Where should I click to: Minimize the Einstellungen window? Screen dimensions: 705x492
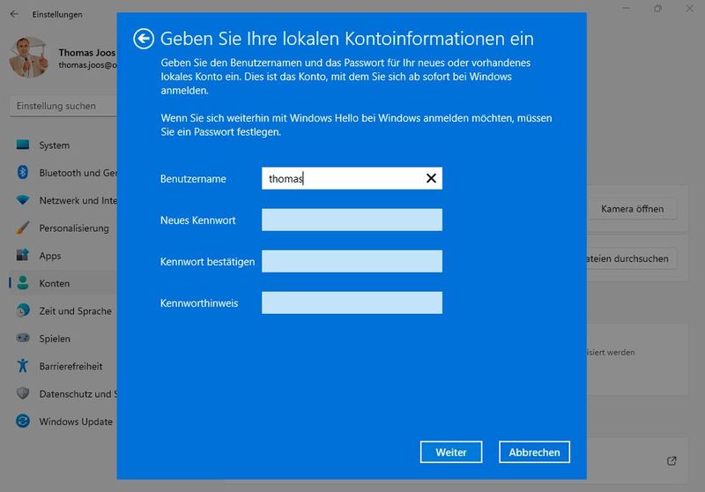[626, 9]
